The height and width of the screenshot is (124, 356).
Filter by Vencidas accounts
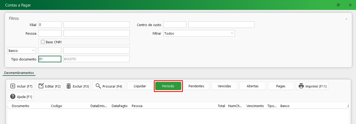click(225, 86)
